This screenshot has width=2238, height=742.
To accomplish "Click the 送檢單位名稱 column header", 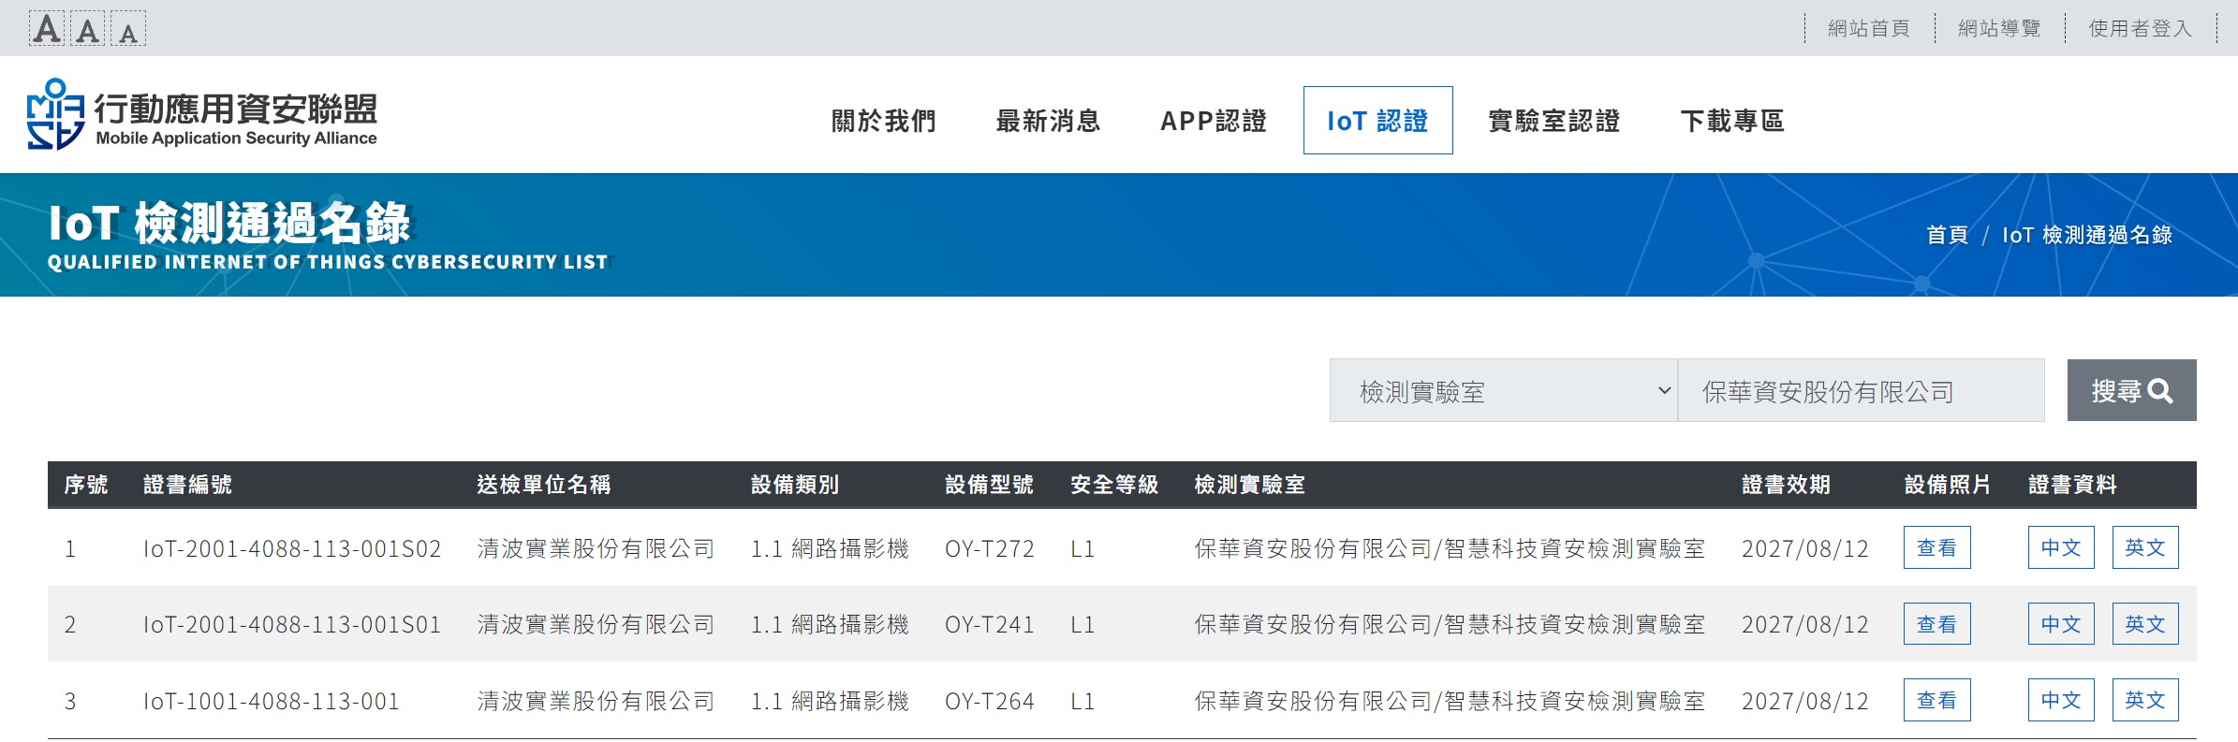I will point(544,485).
